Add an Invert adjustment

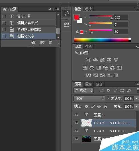[x=89, y=75]
